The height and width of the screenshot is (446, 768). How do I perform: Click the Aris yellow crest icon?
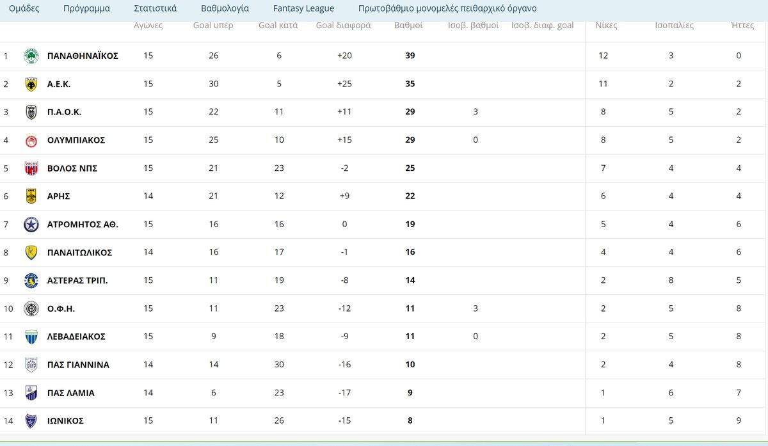click(x=31, y=196)
